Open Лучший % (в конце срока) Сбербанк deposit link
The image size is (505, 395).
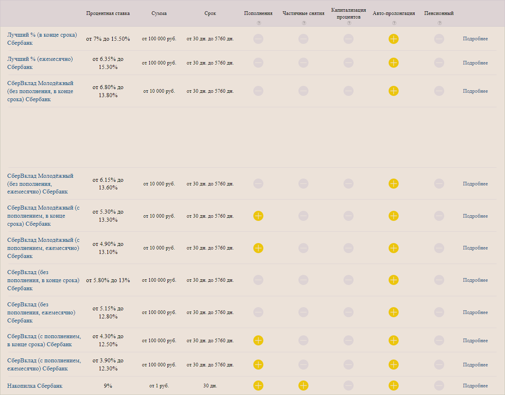coord(42,39)
